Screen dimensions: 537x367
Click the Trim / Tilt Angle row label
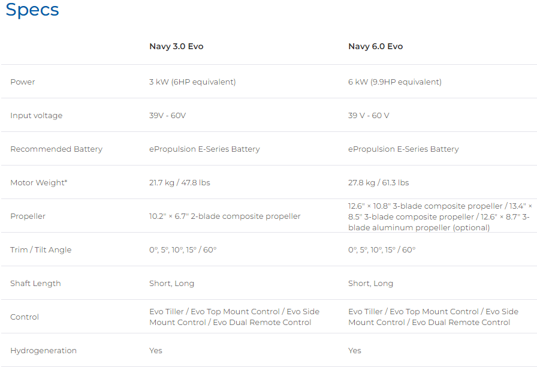(x=41, y=249)
